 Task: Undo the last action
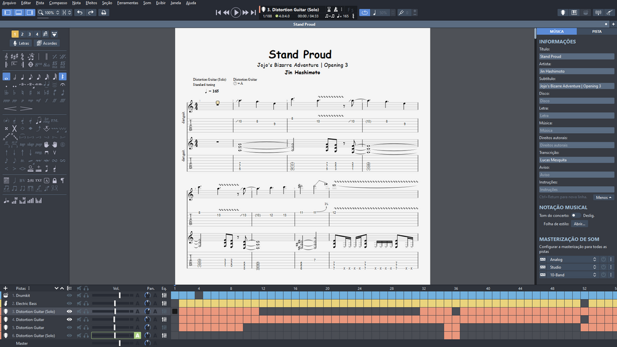tap(80, 12)
